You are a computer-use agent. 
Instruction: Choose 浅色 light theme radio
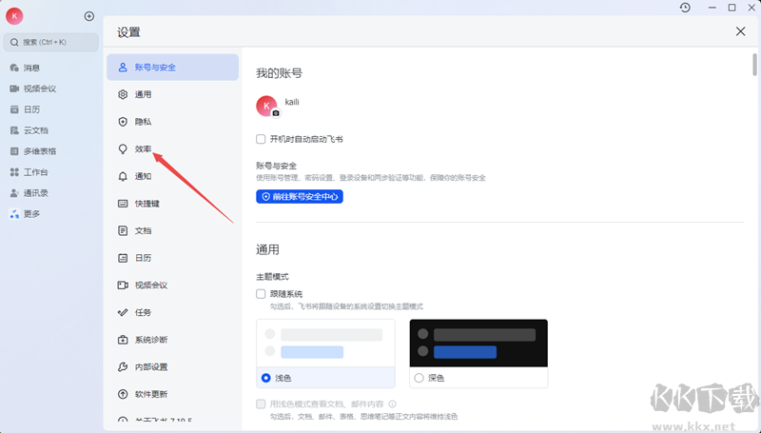(266, 378)
